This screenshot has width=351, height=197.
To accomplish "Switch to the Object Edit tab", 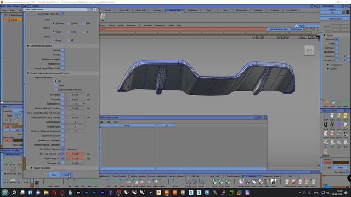I will (140, 10).
